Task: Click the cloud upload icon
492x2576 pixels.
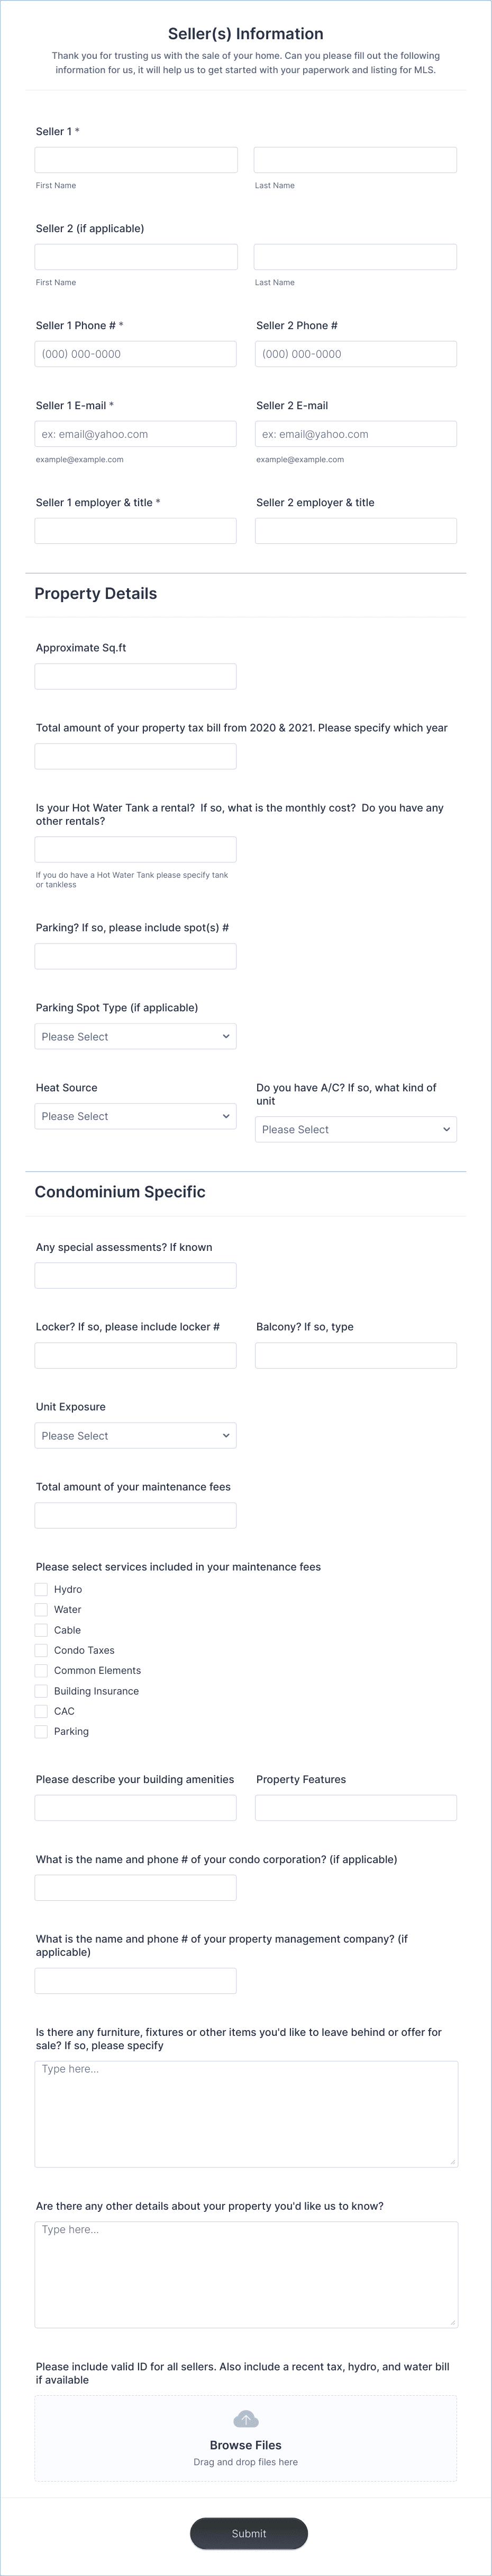Action: pyautogui.click(x=245, y=2418)
